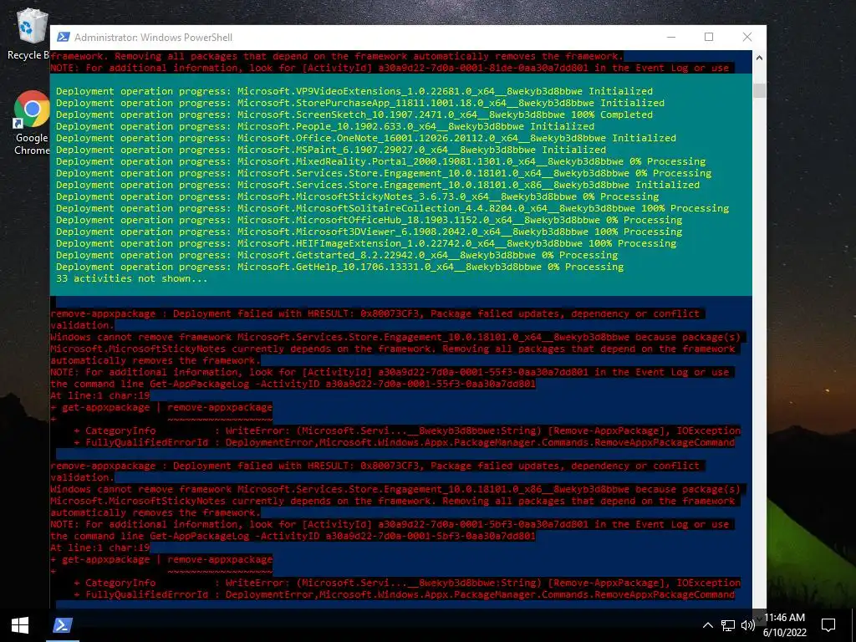The width and height of the screenshot is (856, 642).
Task: Click the MicrosoftOfficeHub progress line
Action: coord(369,220)
